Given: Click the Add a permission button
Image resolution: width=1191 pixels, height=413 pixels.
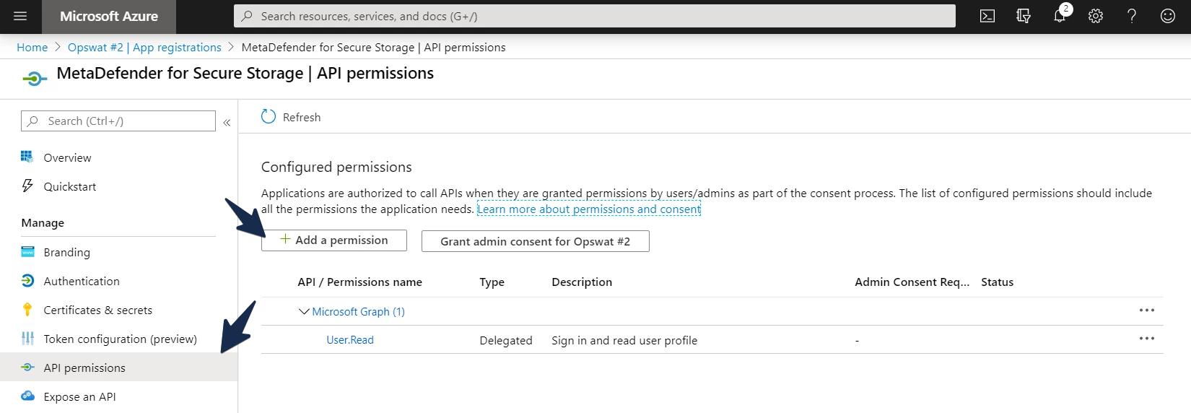Looking at the screenshot, I should pyautogui.click(x=334, y=240).
